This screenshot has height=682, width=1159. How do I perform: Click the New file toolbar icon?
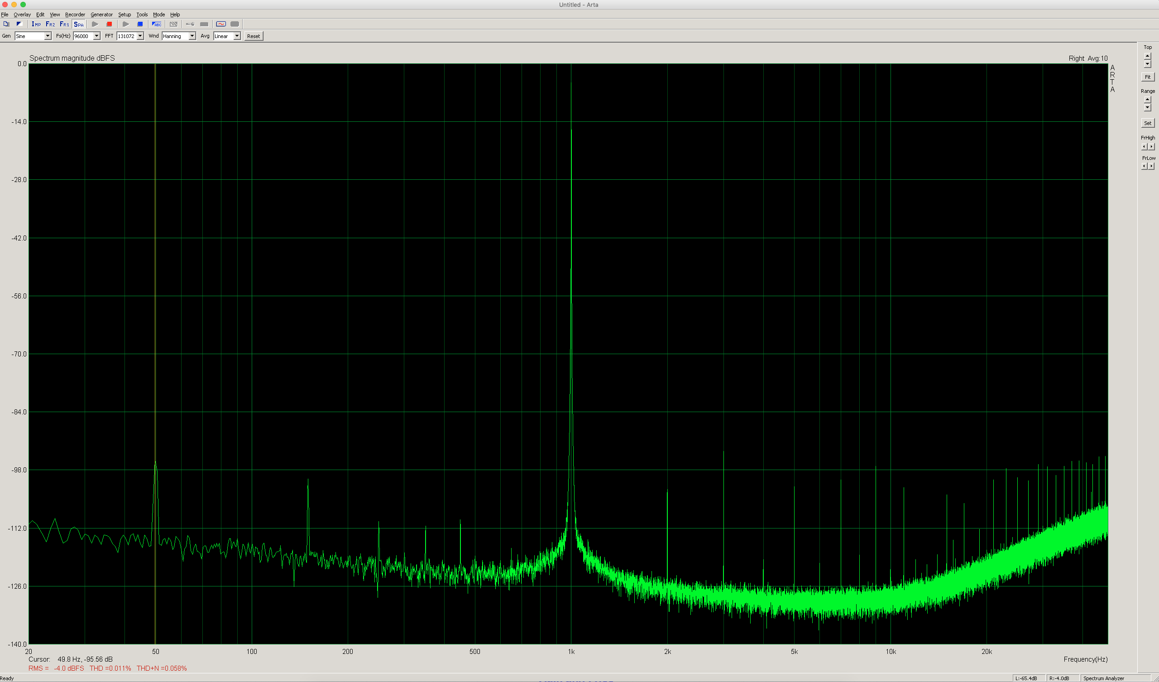click(6, 24)
